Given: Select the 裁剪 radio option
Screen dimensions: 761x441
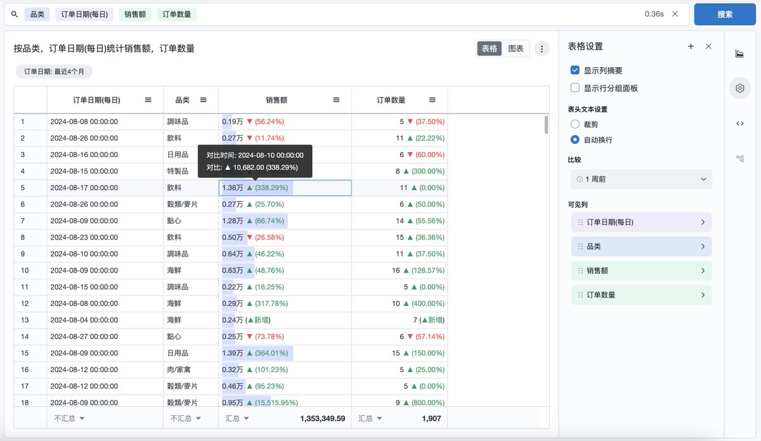Looking at the screenshot, I should (575, 124).
